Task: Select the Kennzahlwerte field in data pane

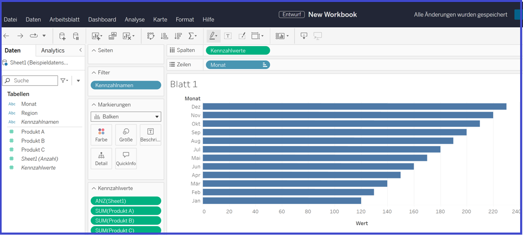Action: 38,167
